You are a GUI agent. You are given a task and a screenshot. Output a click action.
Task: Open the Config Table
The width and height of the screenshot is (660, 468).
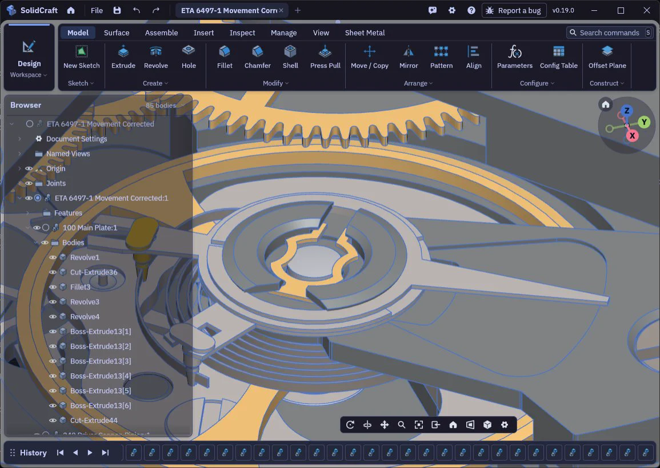[x=558, y=57]
